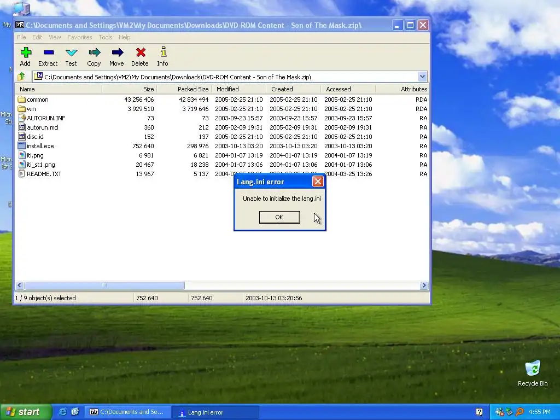Click status bar date 2003-10-13 03:20:56
Screen dimensions: 560x420
pos(273,298)
